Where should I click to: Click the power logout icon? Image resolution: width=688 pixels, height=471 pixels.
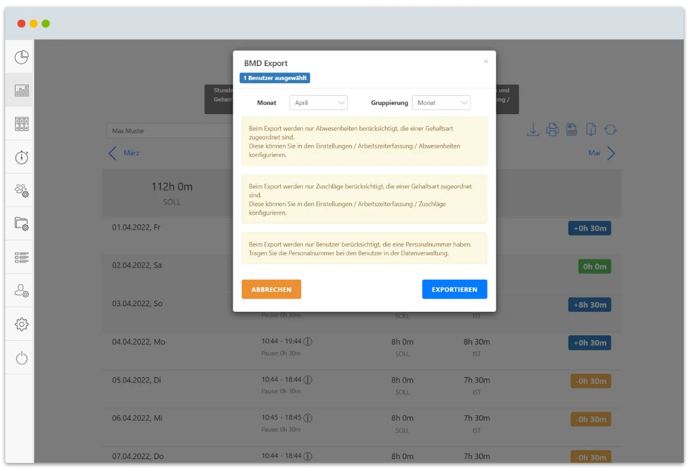(x=22, y=358)
